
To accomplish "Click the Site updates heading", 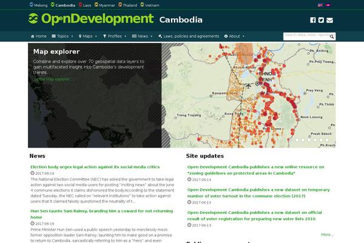I will pyautogui.click(x=205, y=156).
